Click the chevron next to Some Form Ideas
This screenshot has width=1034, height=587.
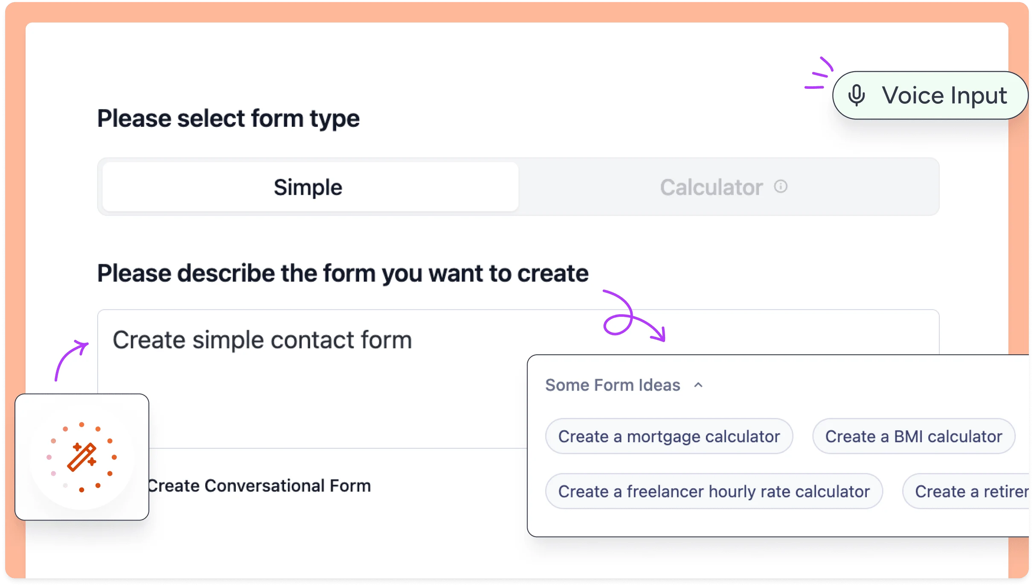tap(698, 385)
